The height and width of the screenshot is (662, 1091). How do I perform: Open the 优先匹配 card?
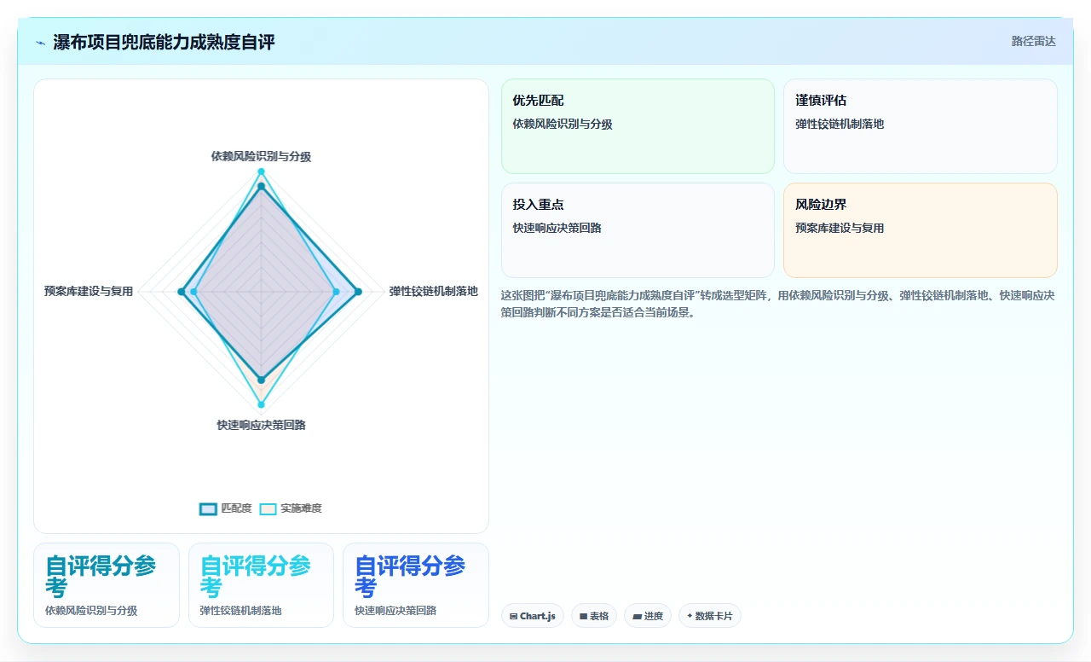638,126
